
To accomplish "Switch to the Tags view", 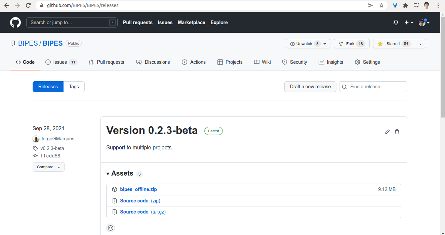I will (74, 87).
